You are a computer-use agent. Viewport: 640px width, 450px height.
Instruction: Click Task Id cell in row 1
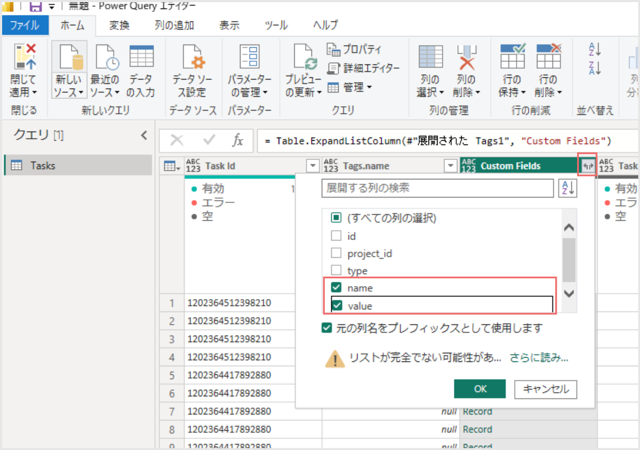tap(240, 302)
